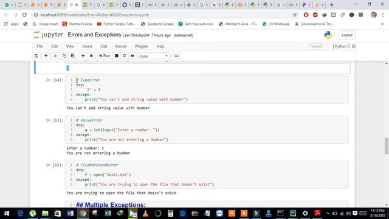
Task: Select the TypeError code cell In [14]
Action: 207,89
